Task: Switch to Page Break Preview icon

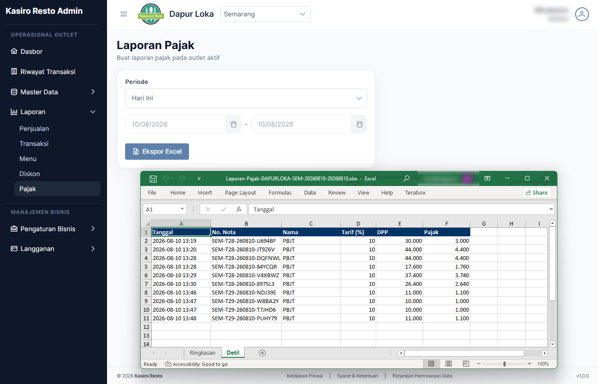Action: click(466, 364)
